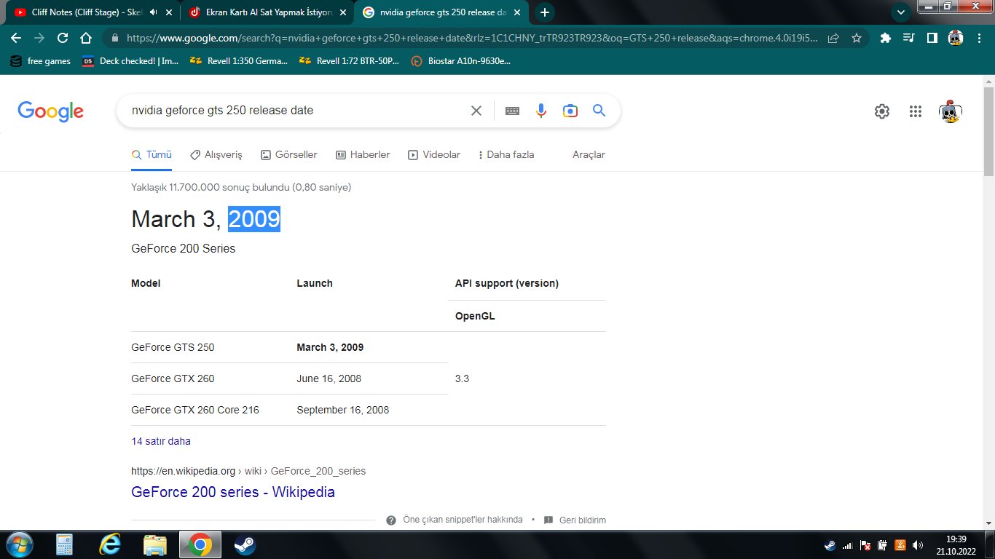Select the Tümü results tab
This screenshot has height=559, width=995.
[152, 154]
